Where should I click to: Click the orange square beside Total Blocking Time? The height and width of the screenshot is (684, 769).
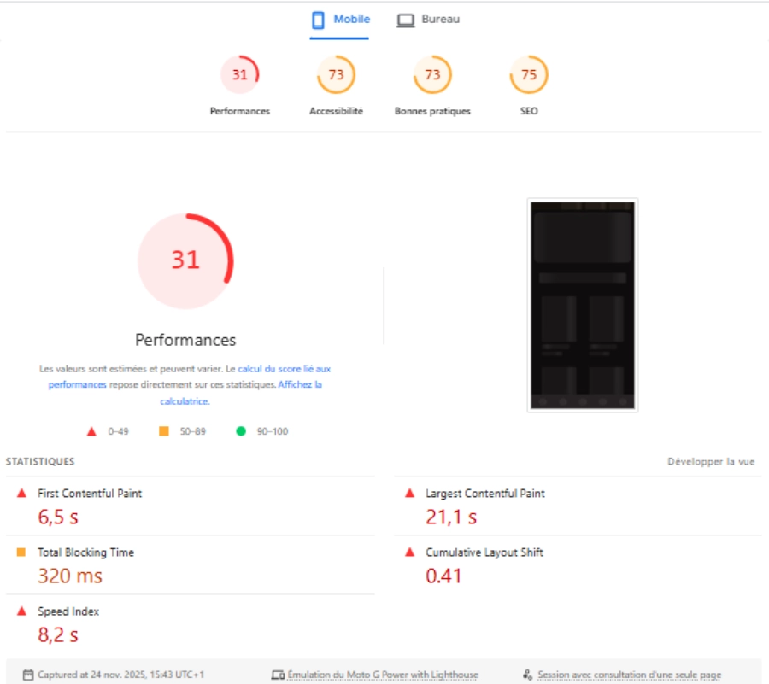coord(21,552)
